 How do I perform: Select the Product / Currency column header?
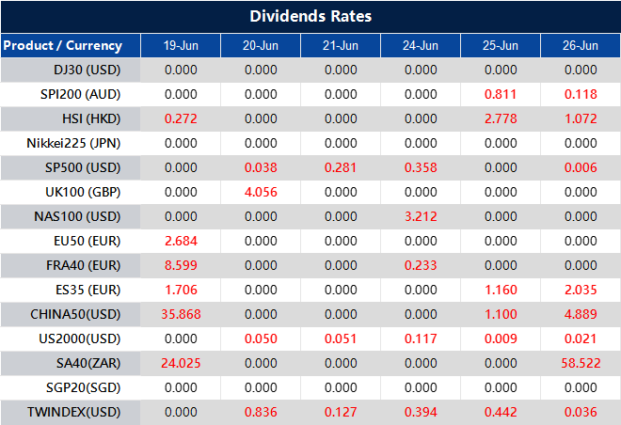[63, 45]
